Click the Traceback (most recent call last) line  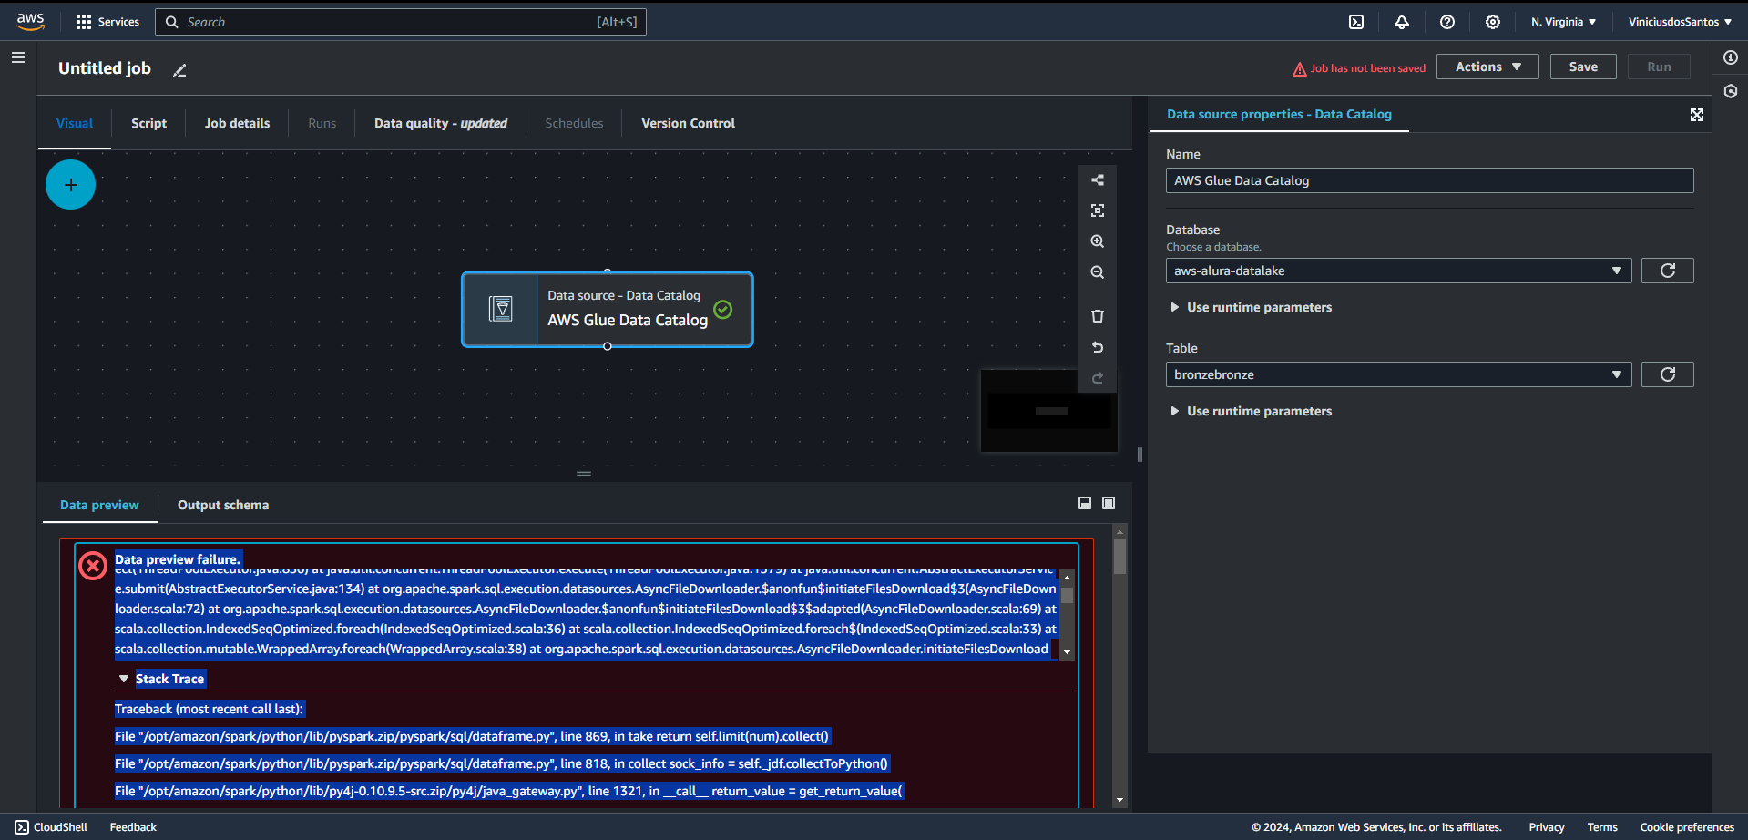click(x=209, y=709)
